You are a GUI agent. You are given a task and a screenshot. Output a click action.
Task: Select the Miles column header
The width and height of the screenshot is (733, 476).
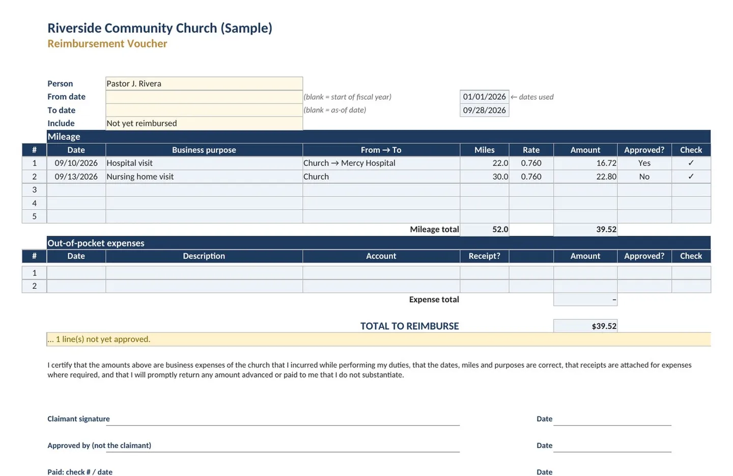[485, 150]
